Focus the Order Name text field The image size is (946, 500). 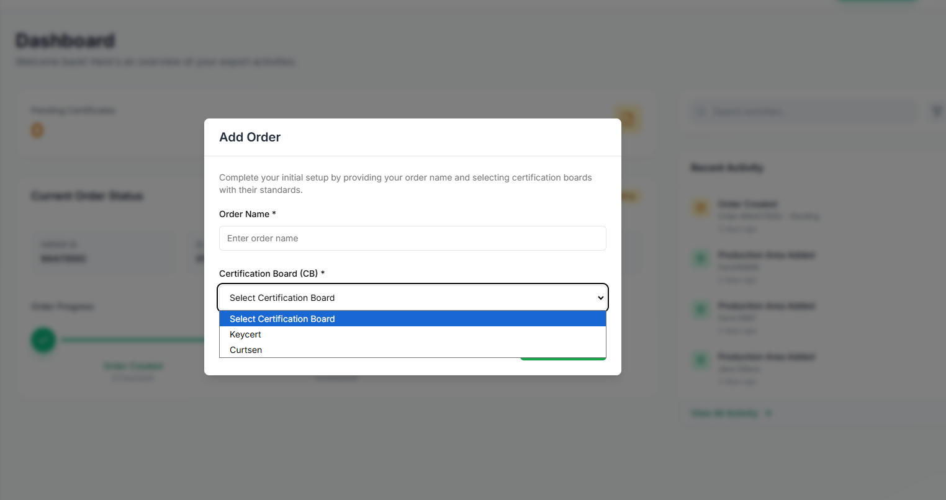tap(412, 238)
